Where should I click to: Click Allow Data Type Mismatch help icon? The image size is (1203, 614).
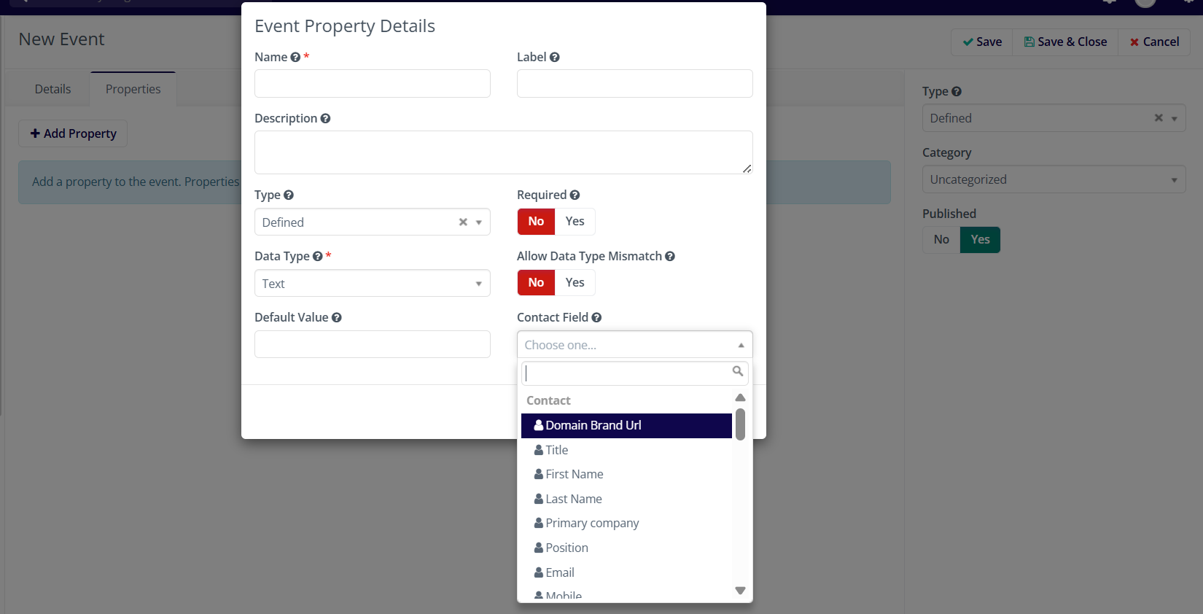click(670, 257)
